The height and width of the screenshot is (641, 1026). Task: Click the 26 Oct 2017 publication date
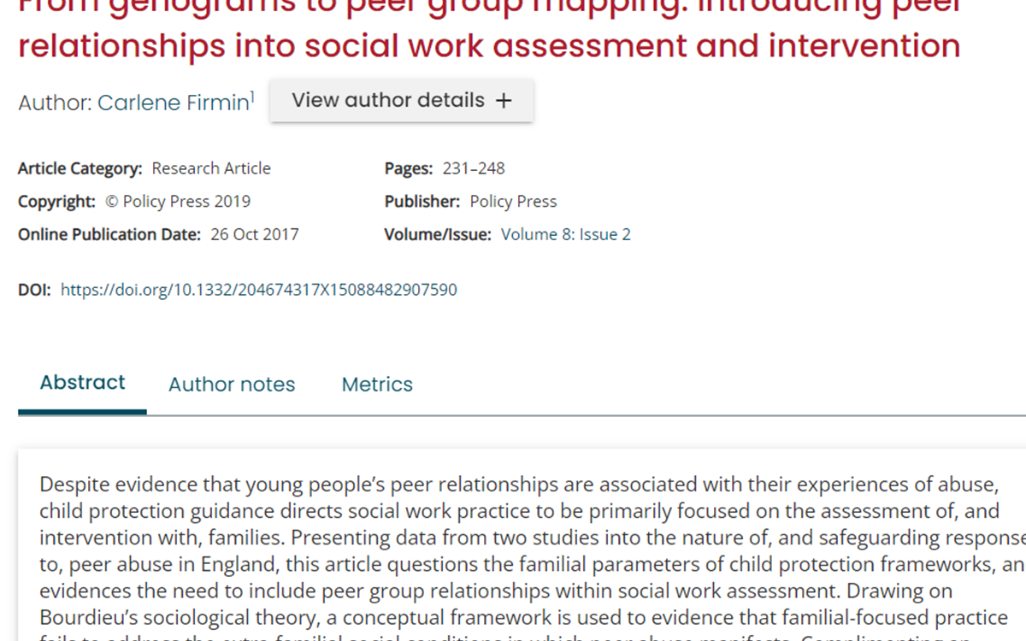pos(255,234)
